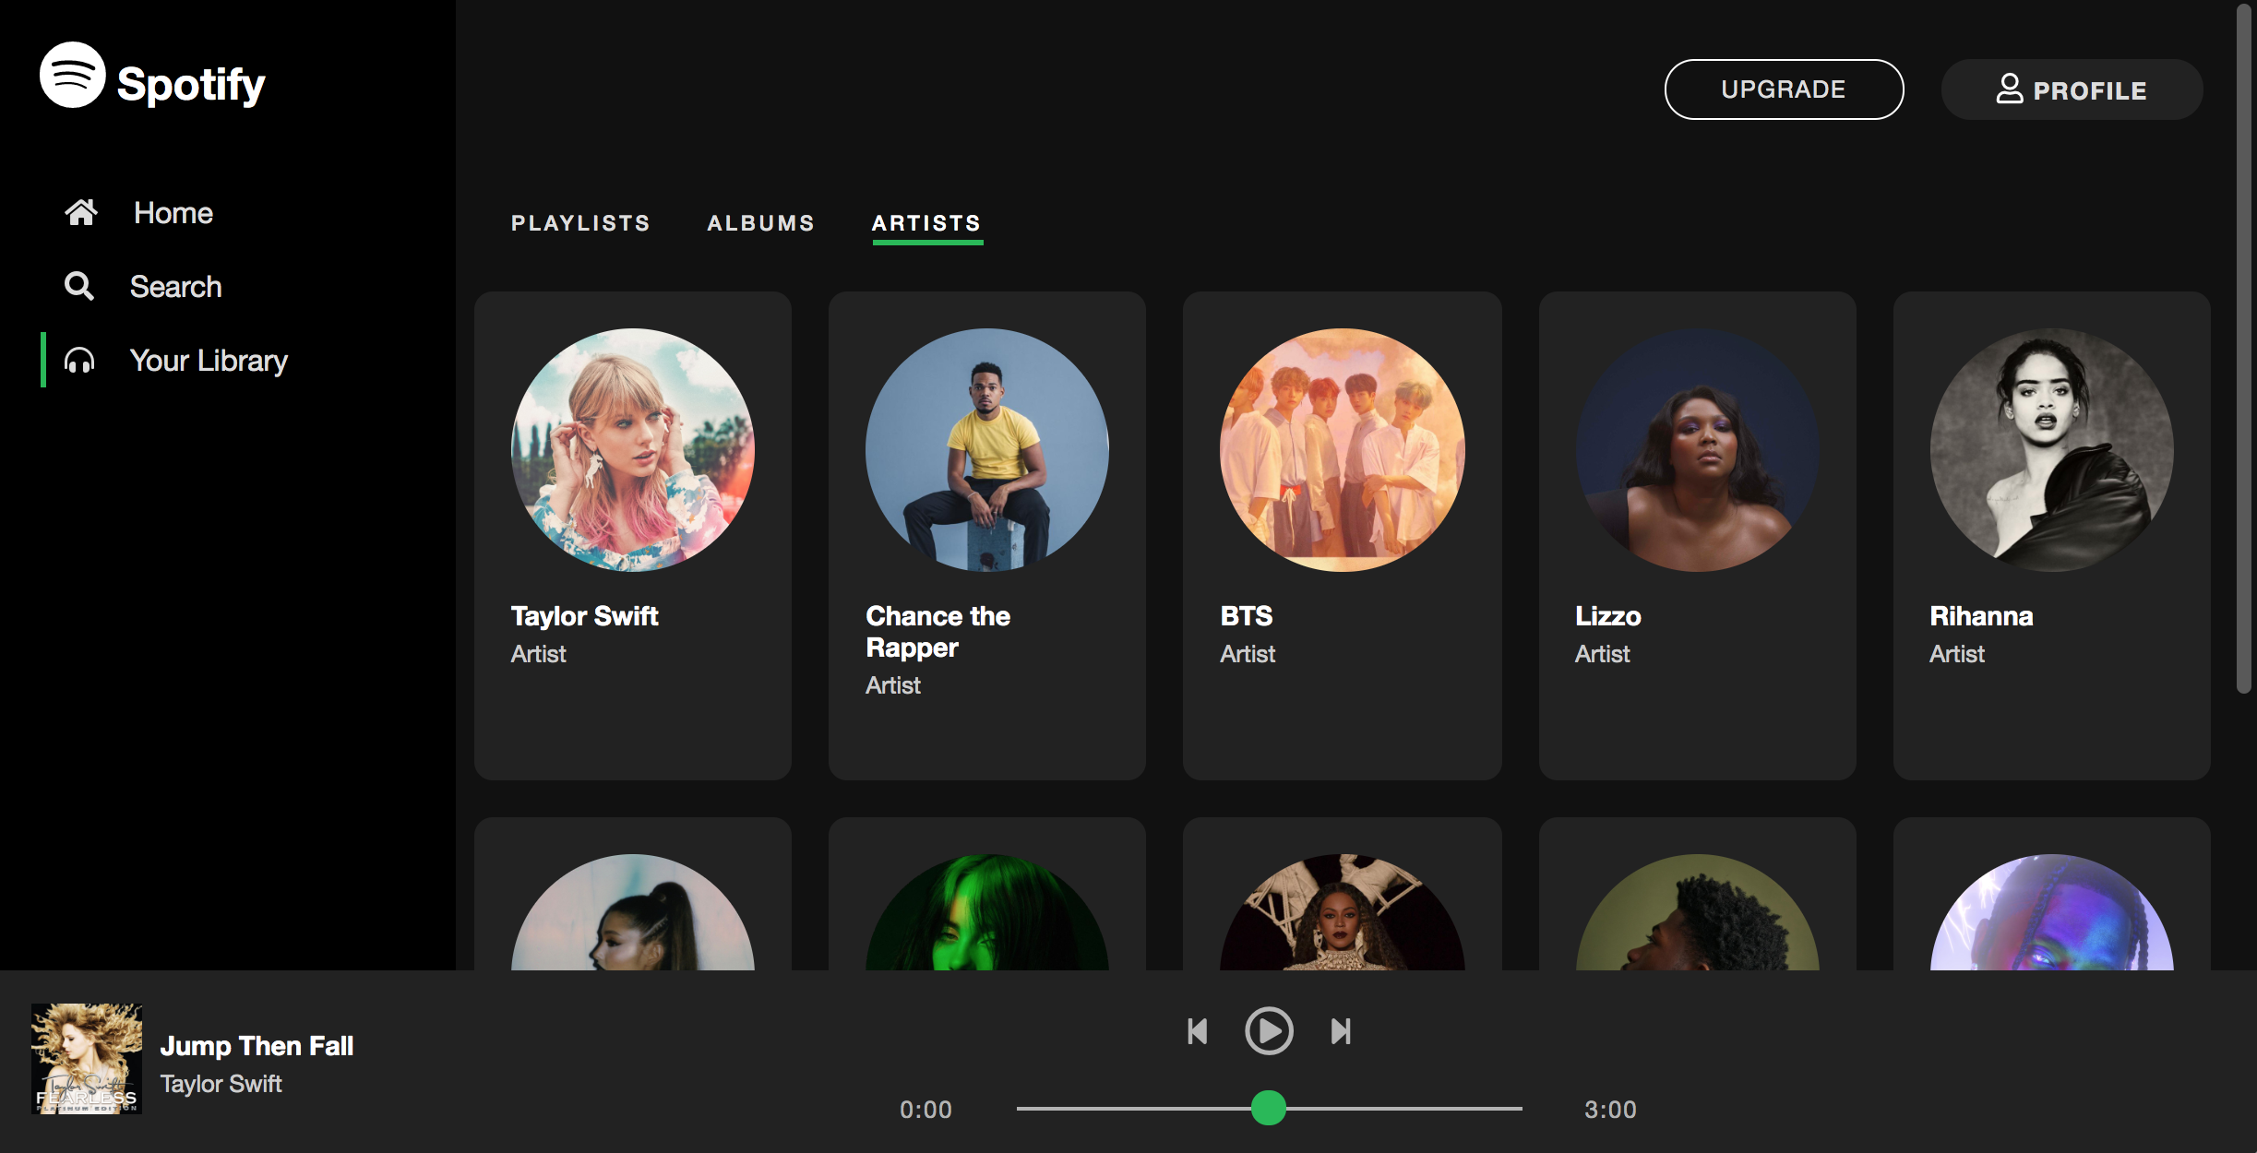Viewport: 2257px width, 1153px height.
Task: Click the Rihanna artist name
Action: pos(1981,616)
